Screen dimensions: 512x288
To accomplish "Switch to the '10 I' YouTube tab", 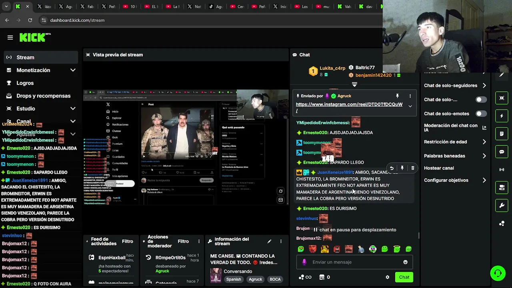I will coord(131,6).
